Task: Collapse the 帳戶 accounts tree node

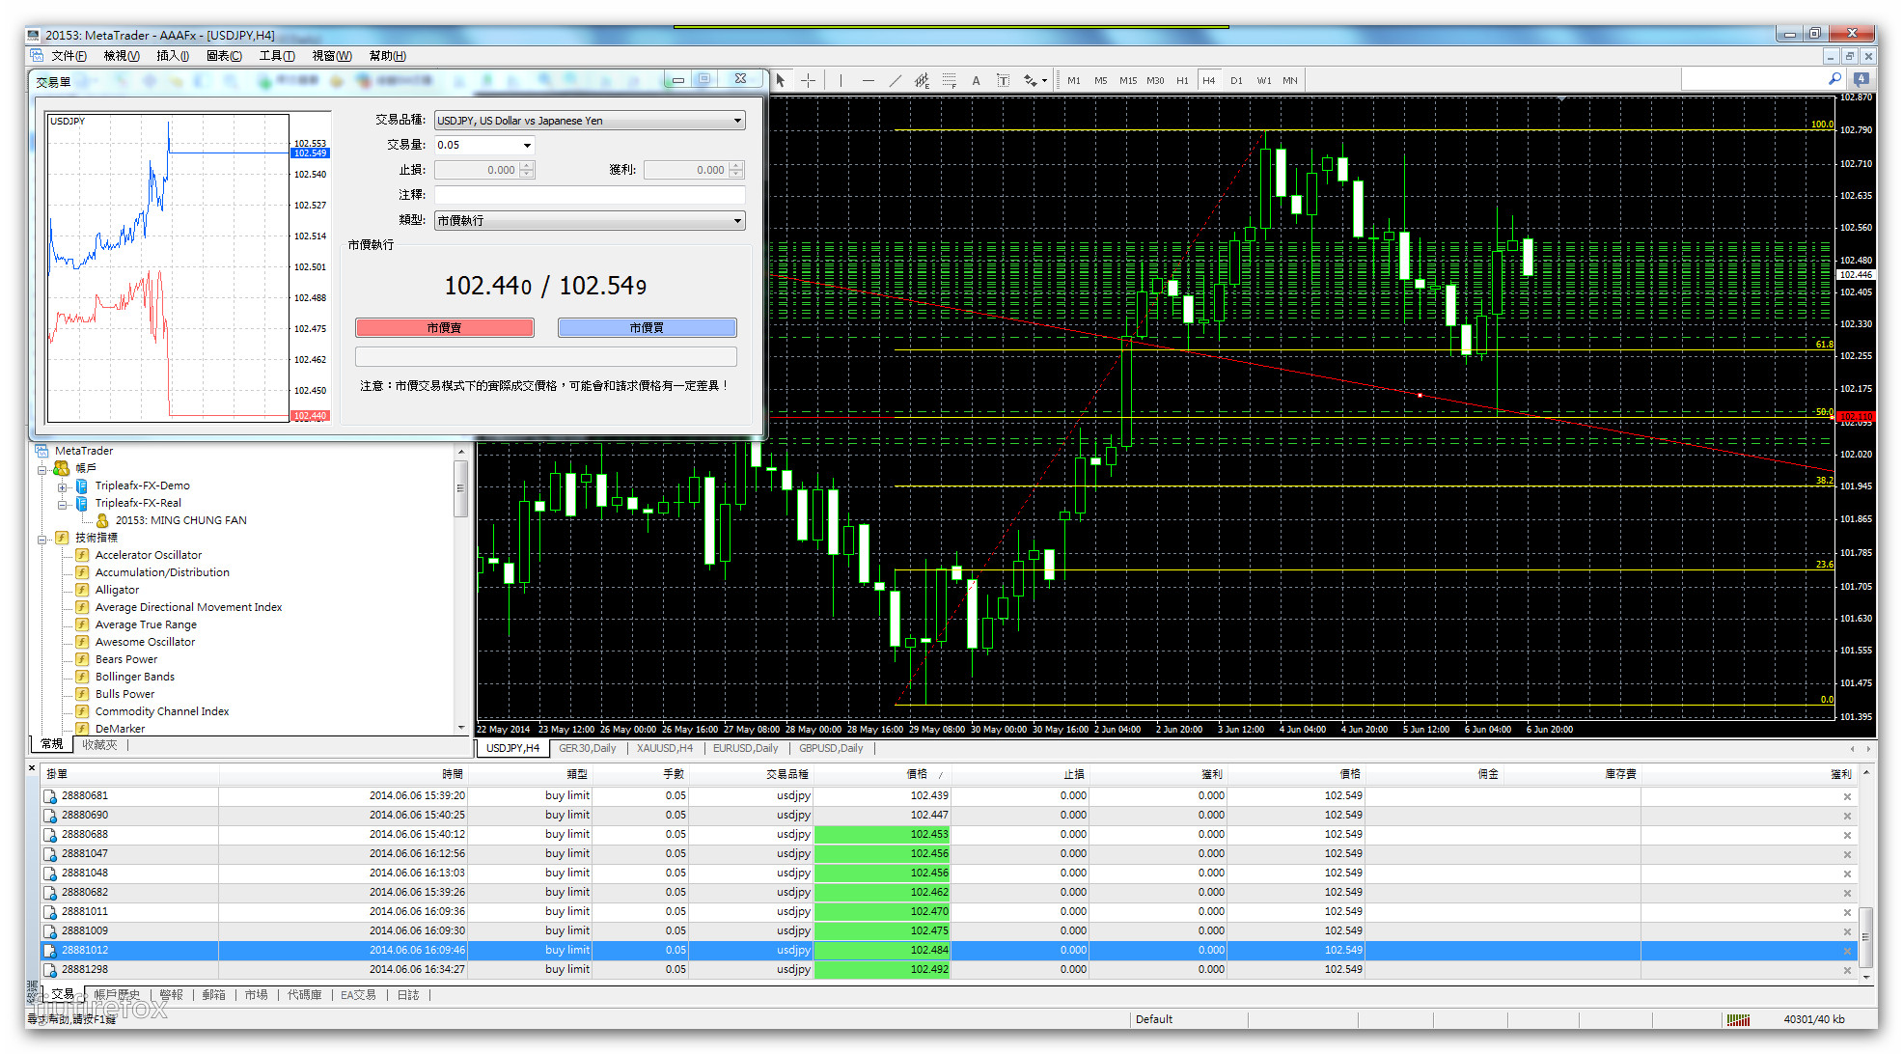Action: pos(42,469)
